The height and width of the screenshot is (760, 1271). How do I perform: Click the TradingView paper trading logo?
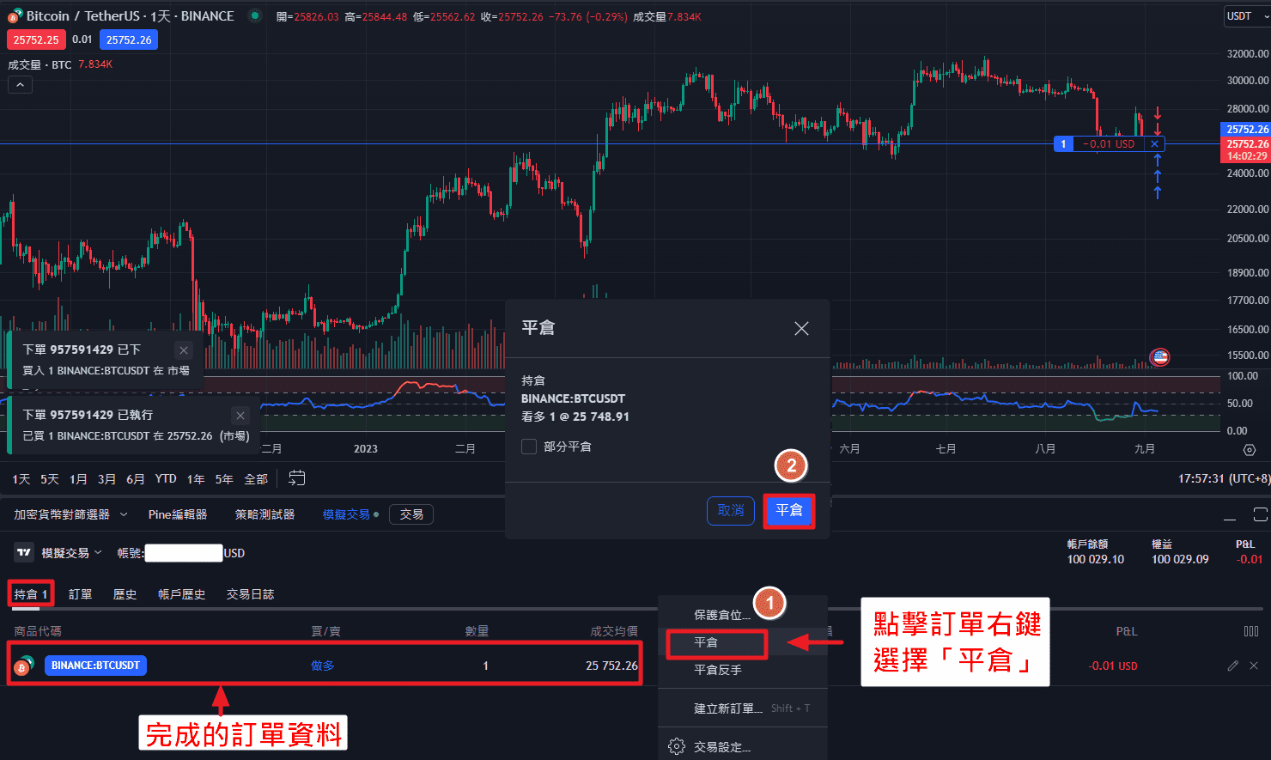(x=24, y=553)
